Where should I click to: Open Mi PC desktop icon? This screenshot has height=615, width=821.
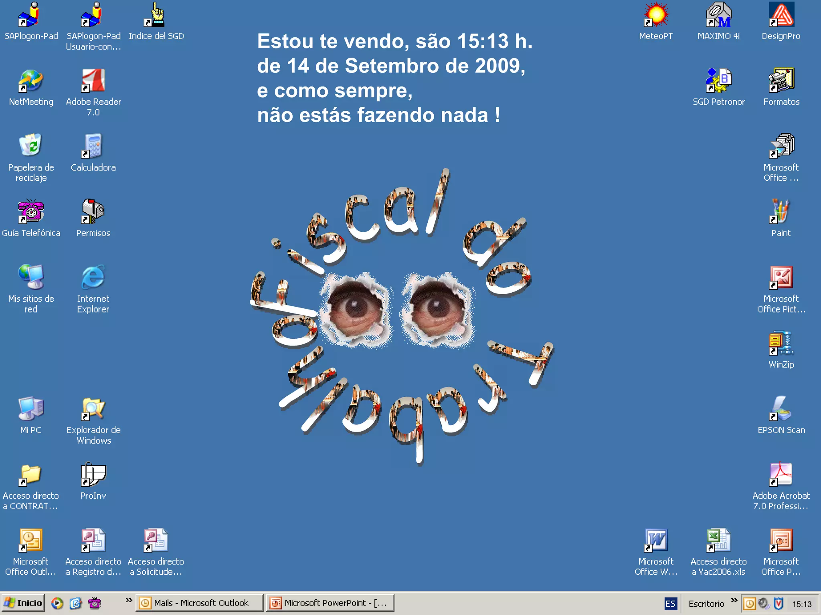pos(31,409)
